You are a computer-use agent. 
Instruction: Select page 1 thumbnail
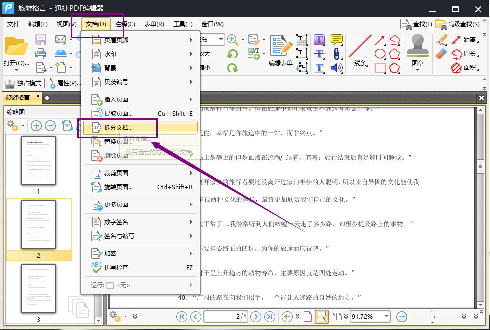coord(39,161)
